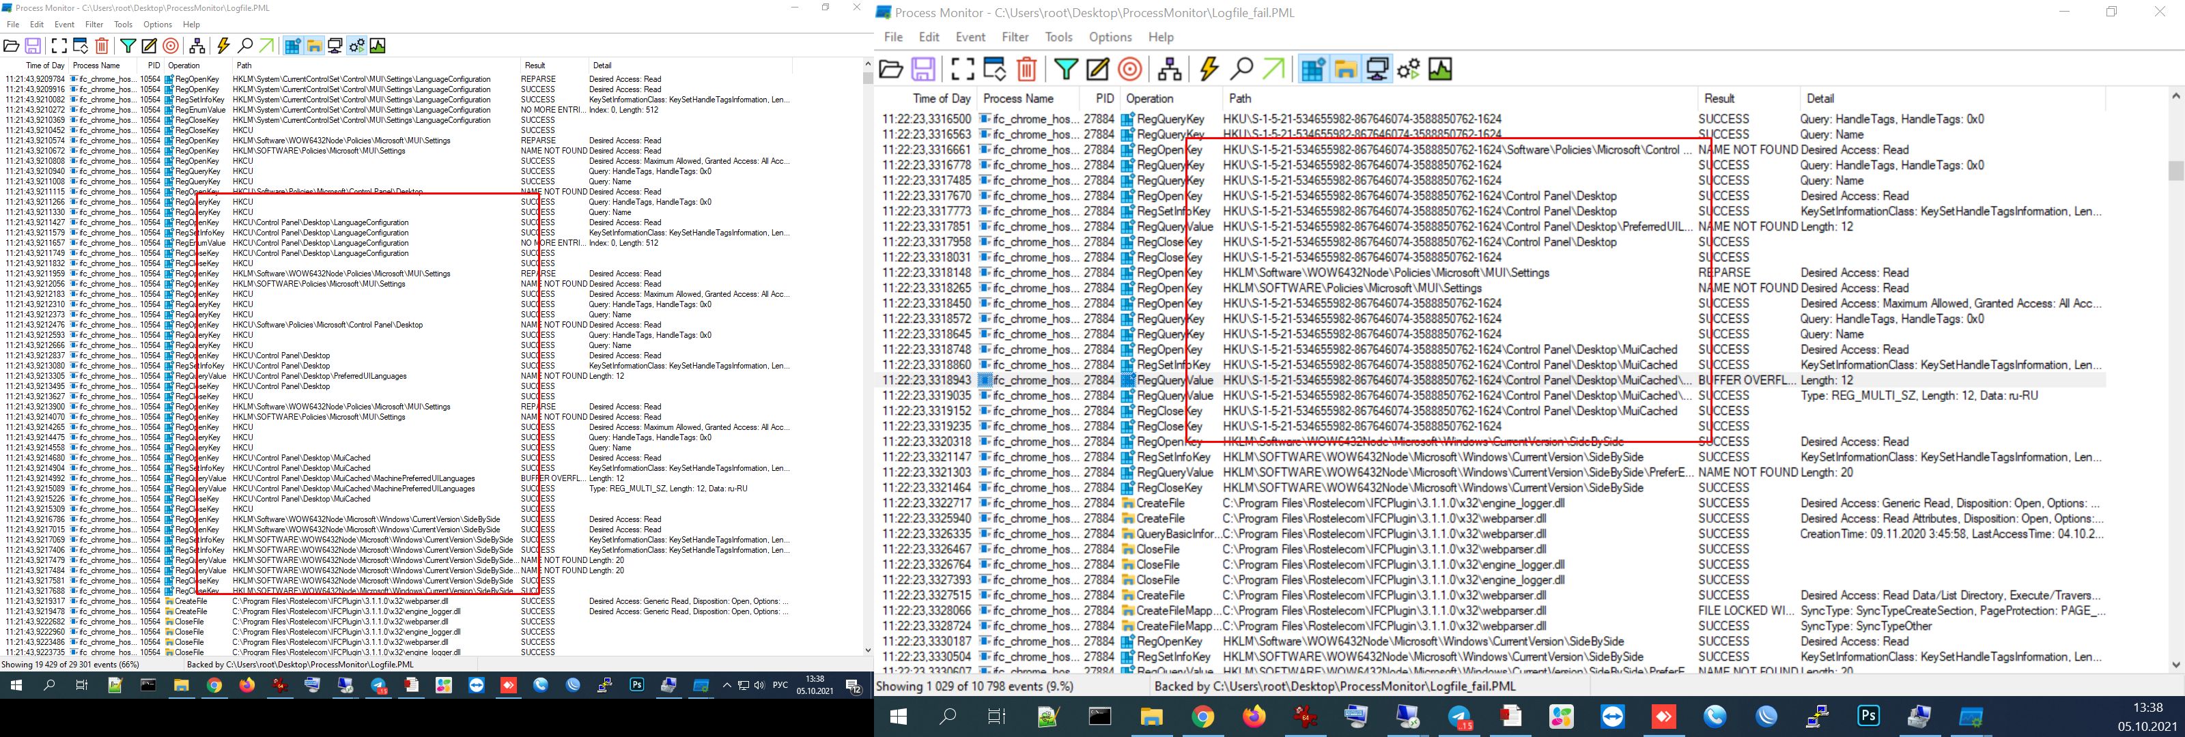Toggle Registry Activity in Logfile_fail.PML window
Viewport: 2185px width, 737px height.
(1313, 69)
